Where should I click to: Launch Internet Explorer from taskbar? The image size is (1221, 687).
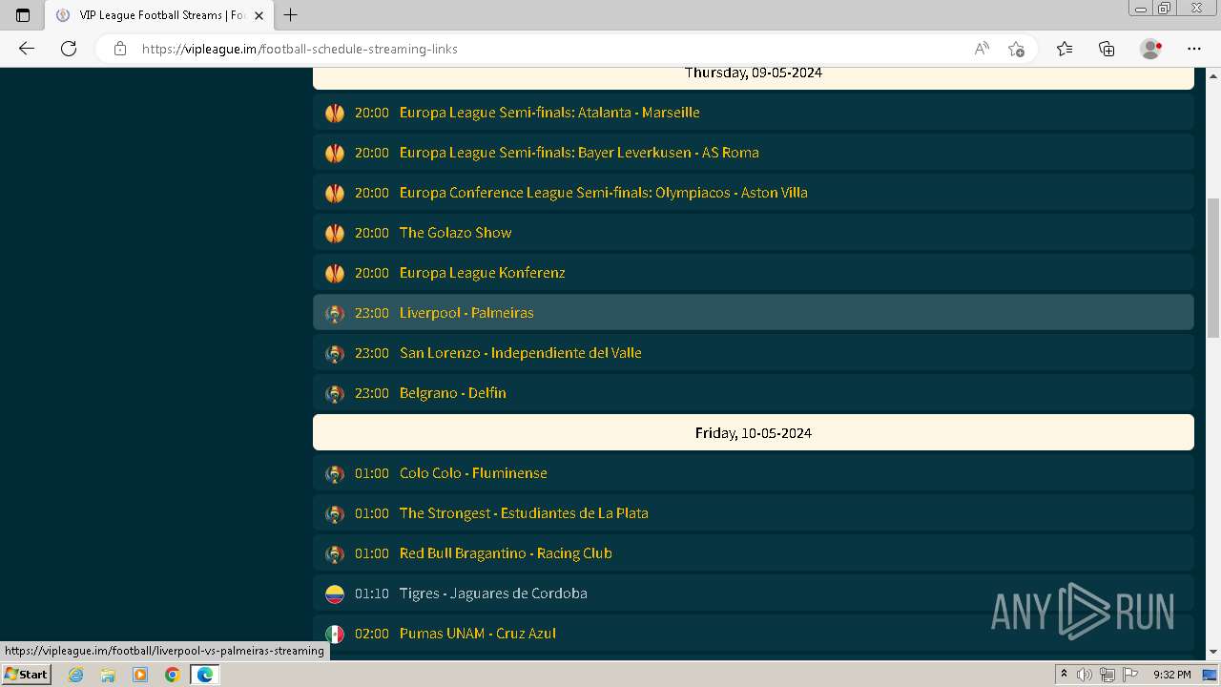click(76, 675)
